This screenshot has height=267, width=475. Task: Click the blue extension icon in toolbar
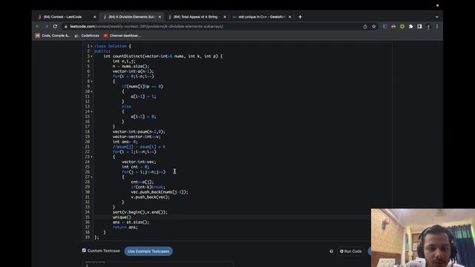[x=384, y=27]
